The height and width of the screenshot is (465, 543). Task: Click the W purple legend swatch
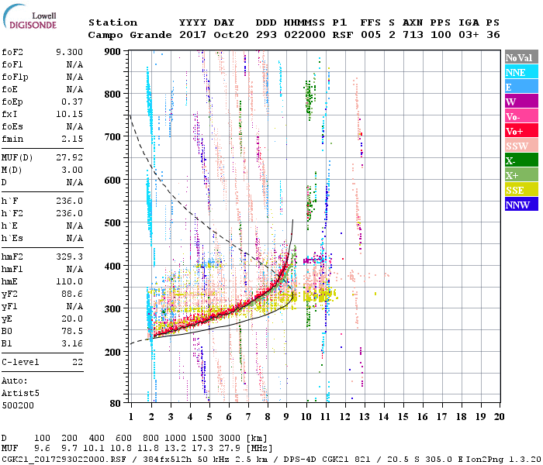point(521,102)
